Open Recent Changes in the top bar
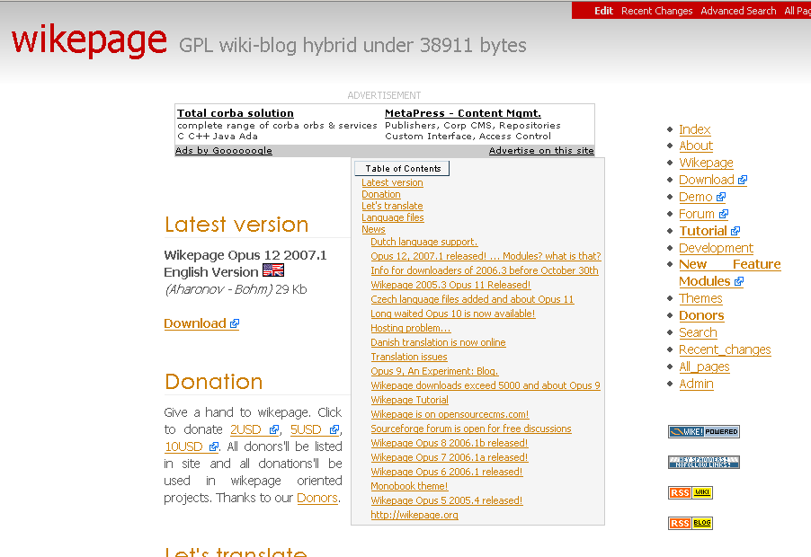The image size is (811, 557). (x=656, y=11)
